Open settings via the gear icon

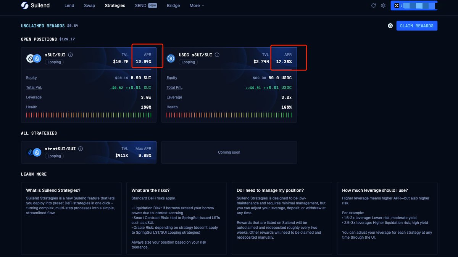point(384,6)
